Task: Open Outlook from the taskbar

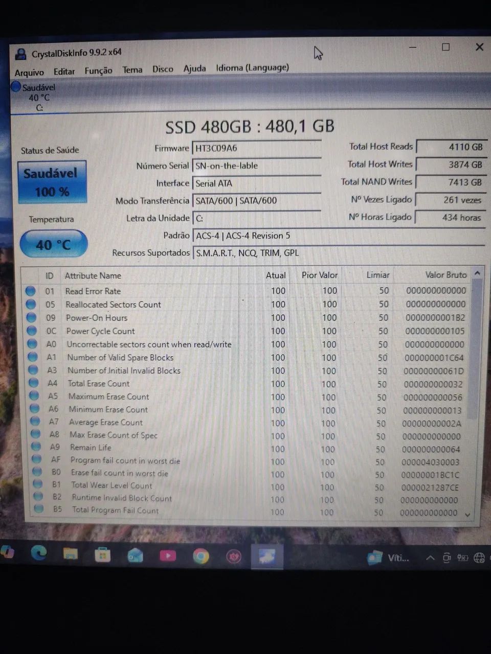Action: coord(135,555)
